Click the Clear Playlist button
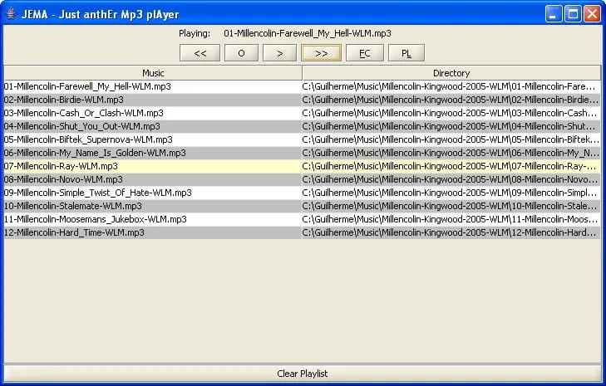Image resolution: width=606 pixels, height=386 pixels. click(303, 374)
